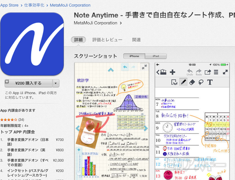Click the ¥700 price text
The width and height of the screenshot is (235, 180).
(x=60, y=140)
